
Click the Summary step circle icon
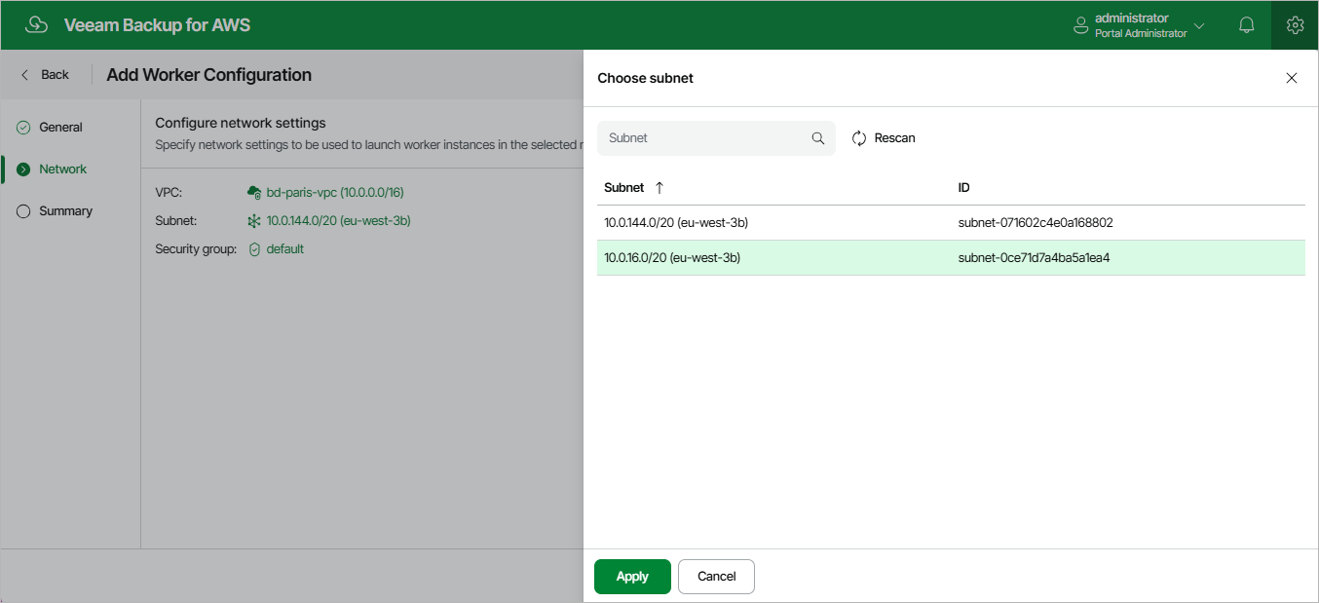pos(23,211)
